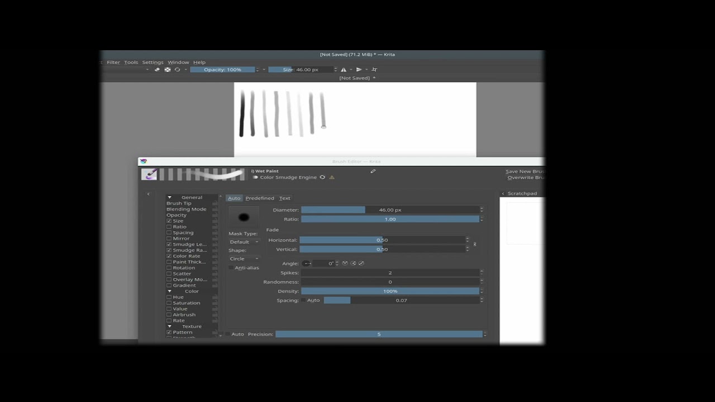The image size is (715, 402).
Task: Toggle the Rotation option checkbox
Action: click(169, 268)
